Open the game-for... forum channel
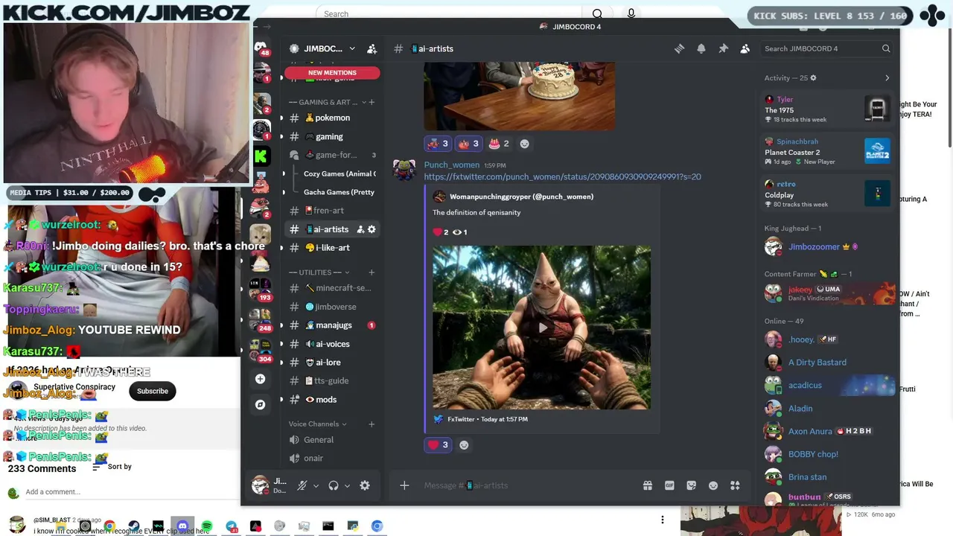 click(x=333, y=155)
